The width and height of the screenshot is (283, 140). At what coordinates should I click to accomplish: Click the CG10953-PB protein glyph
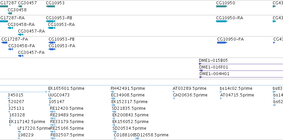click(52, 43)
